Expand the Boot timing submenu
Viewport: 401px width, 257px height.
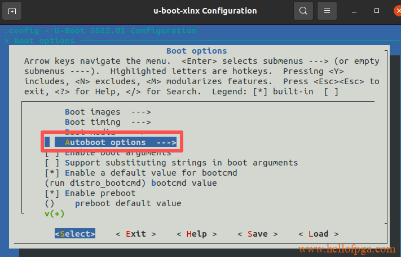pyautogui.click(x=107, y=122)
